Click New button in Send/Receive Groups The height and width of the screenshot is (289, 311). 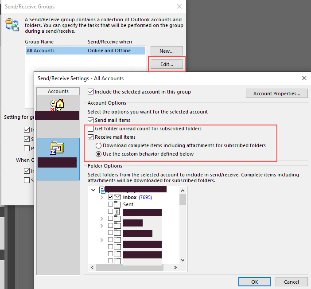(167, 51)
